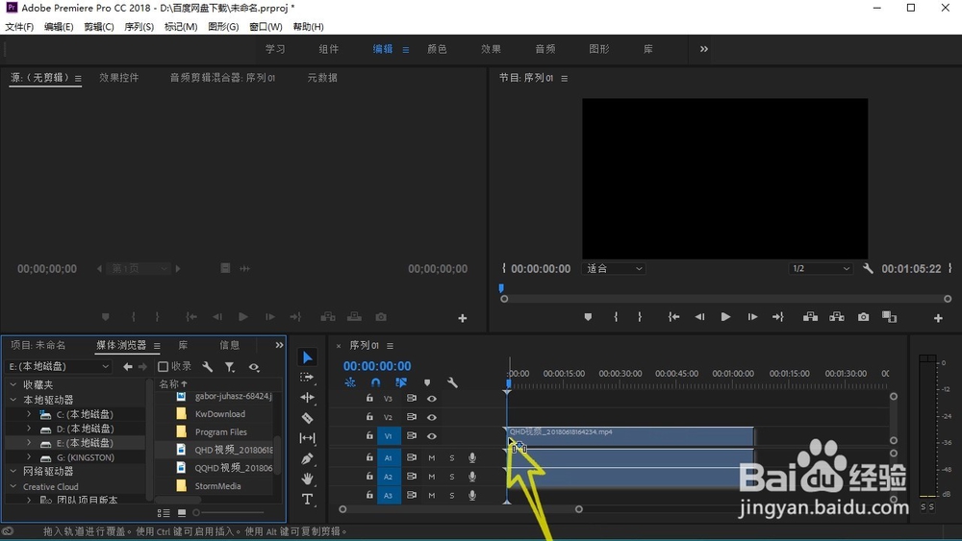Expand the D: drive node

pos(29,429)
